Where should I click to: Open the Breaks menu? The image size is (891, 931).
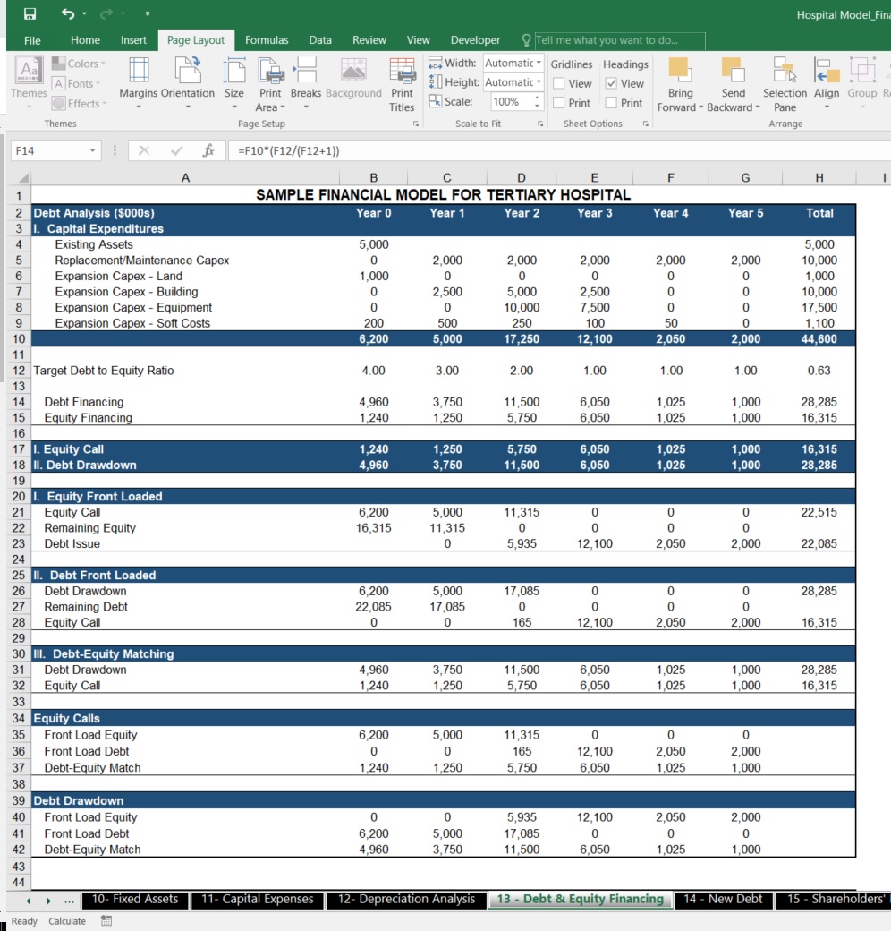pyautogui.click(x=306, y=84)
